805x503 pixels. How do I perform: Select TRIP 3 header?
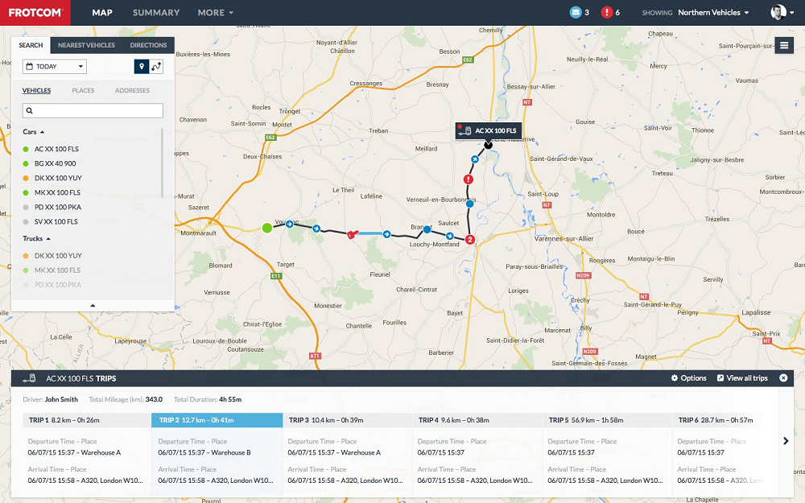tap(347, 420)
